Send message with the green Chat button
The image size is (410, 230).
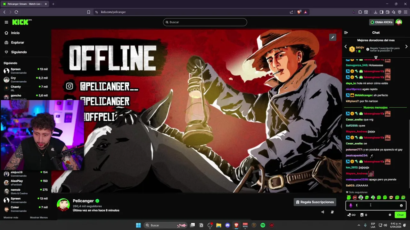[400, 215]
